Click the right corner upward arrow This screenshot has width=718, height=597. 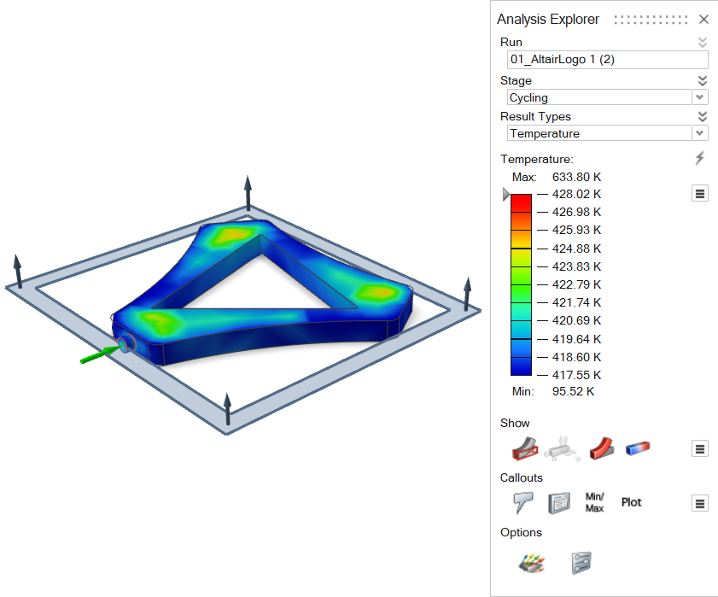click(467, 293)
